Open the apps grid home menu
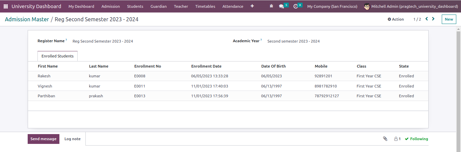 6,6
